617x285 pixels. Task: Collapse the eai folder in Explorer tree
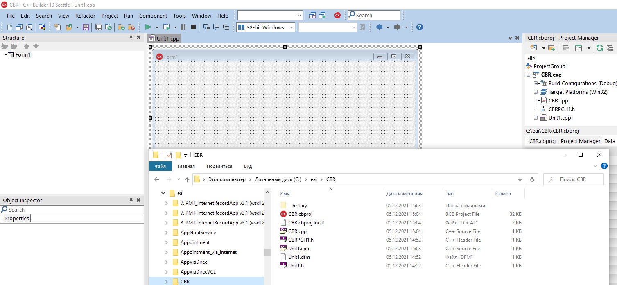(x=163, y=193)
